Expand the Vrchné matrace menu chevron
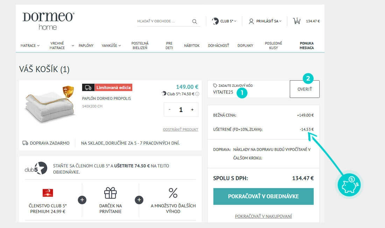Viewport: 385px width, 228px height. (x=73, y=46)
